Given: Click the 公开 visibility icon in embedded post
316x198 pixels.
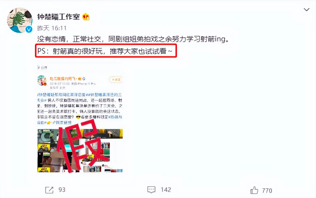Looking at the screenshot, I should (x=39, y=68).
